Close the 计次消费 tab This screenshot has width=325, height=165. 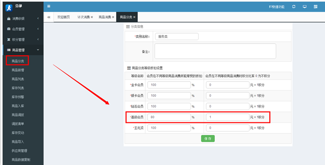[92, 17]
